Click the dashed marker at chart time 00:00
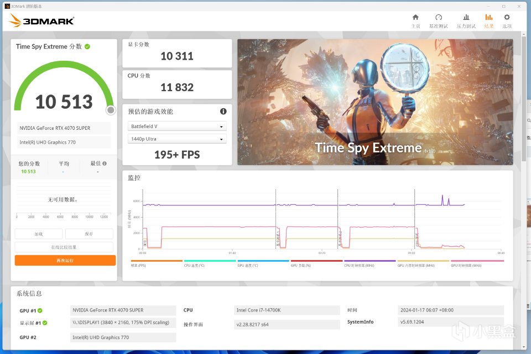Screen dimensions: 531x354 click(x=143, y=219)
